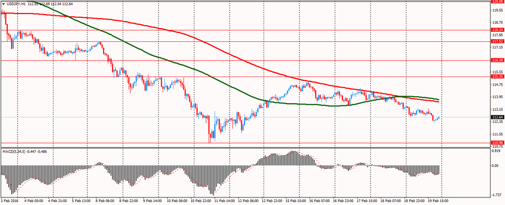
Task: Click the 117.15 price scale value
Action: [x=497, y=47]
